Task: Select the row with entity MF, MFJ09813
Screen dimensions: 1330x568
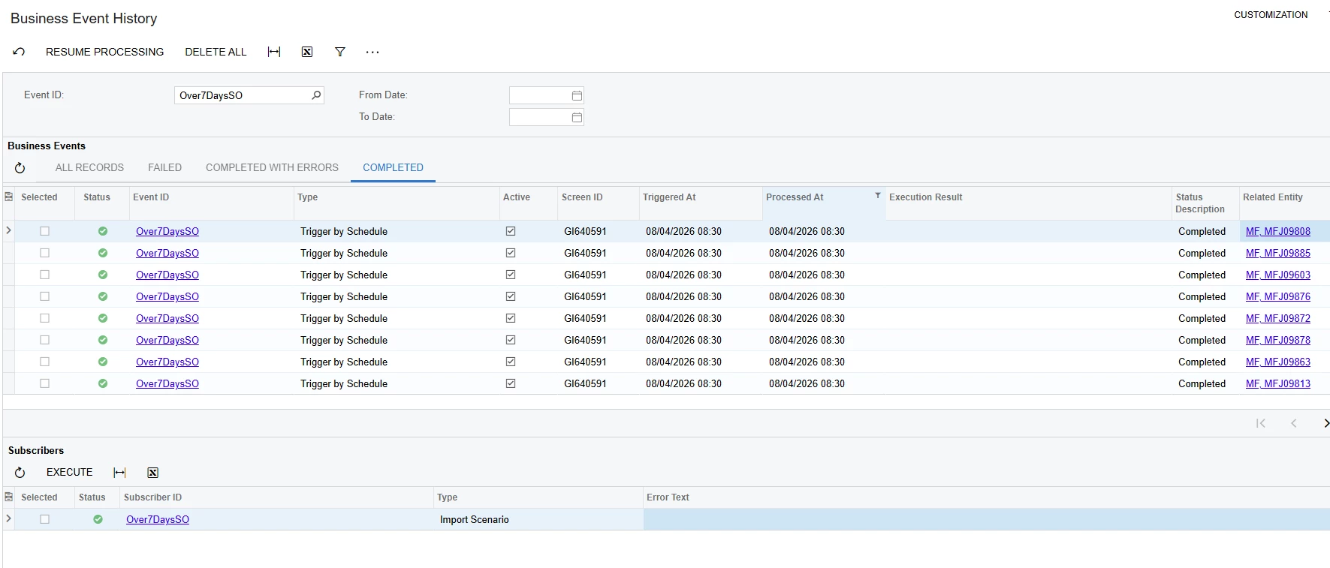Action: click(44, 383)
